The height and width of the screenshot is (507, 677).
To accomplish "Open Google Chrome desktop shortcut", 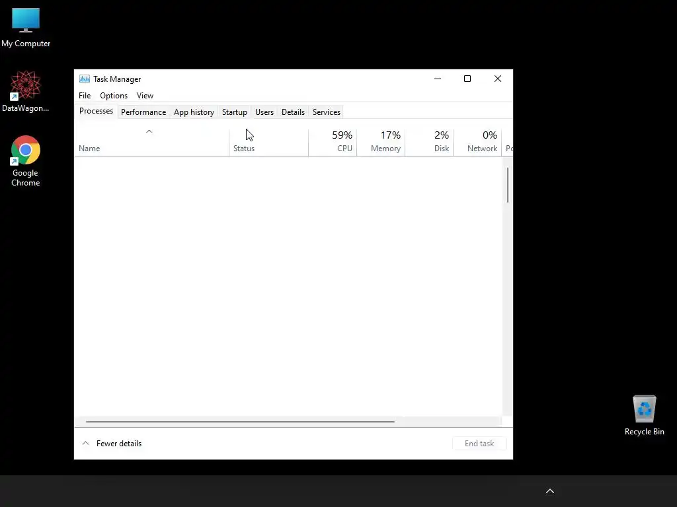I will [x=26, y=161].
